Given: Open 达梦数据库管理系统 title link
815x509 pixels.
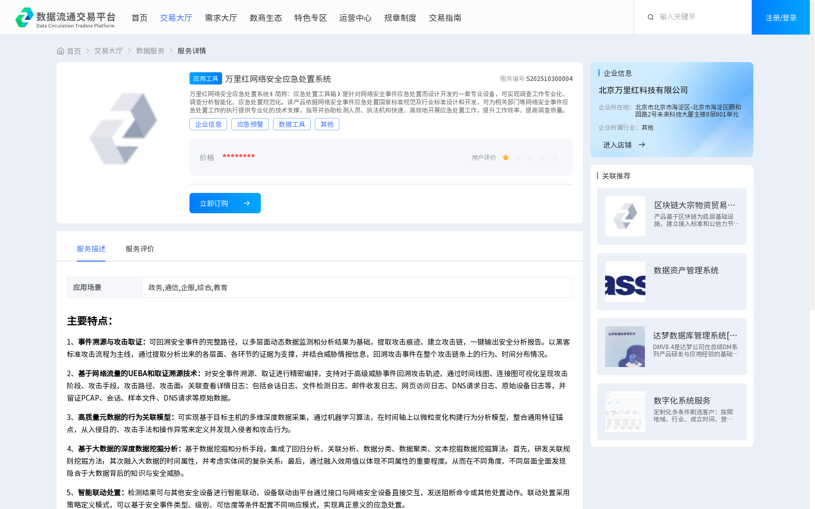Looking at the screenshot, I should [695, 335].
